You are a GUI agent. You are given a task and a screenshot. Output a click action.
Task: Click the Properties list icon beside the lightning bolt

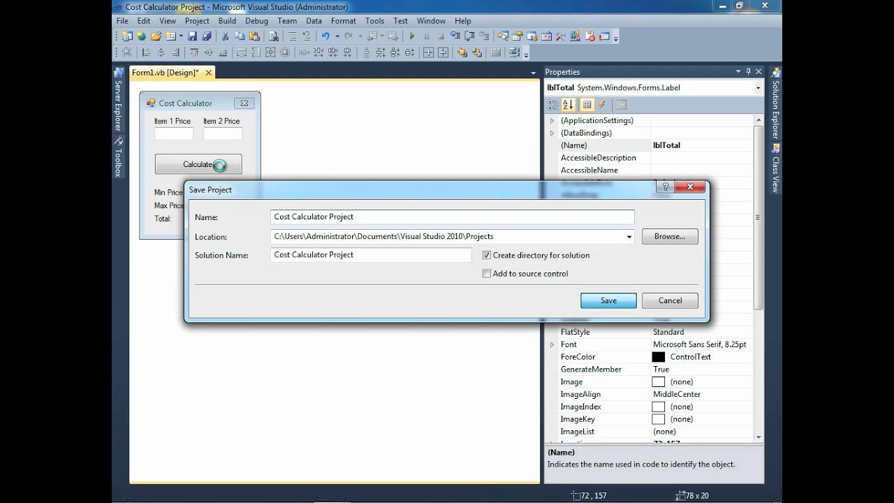(x=587, y=105)
